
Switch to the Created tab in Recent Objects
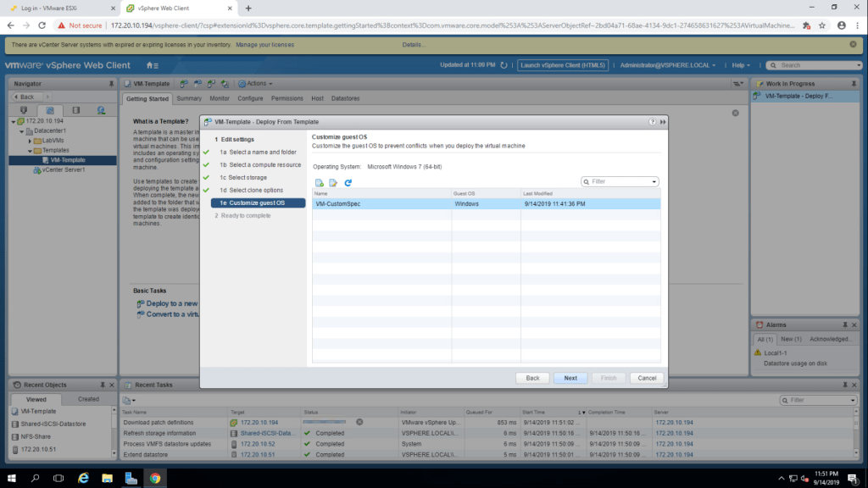(88, 399)
